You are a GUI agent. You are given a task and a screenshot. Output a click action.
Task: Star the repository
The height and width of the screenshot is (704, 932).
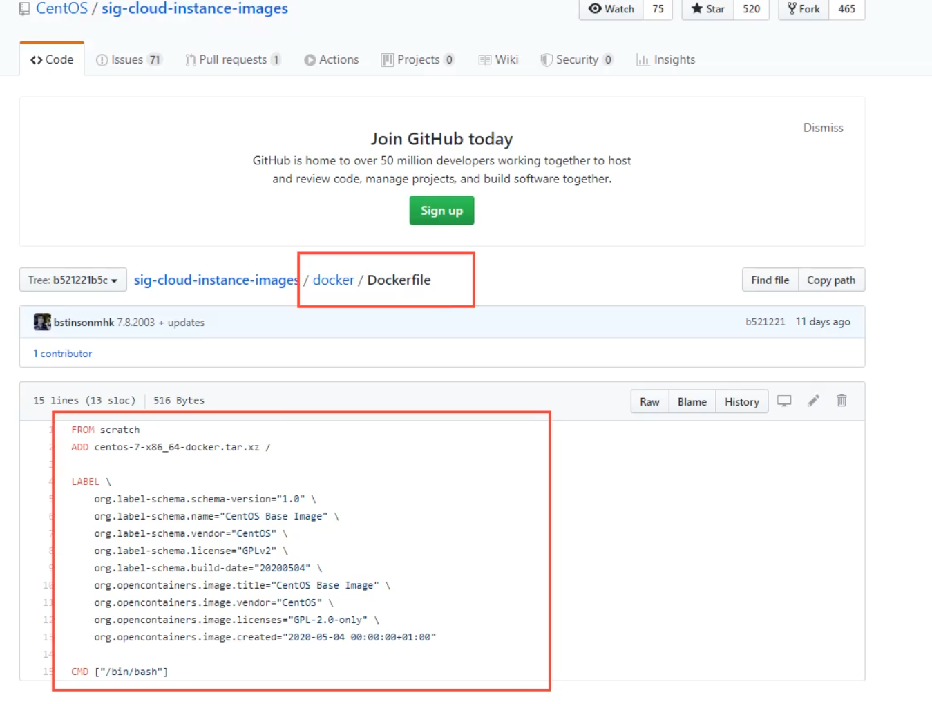[708, 9]
